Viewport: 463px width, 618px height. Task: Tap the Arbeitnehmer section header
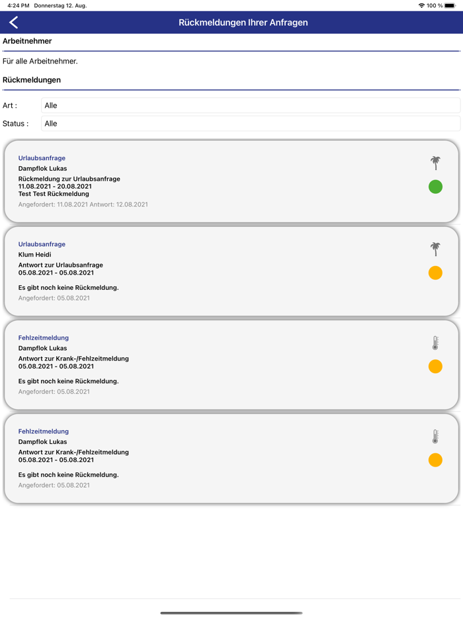[x=27, y=41]
